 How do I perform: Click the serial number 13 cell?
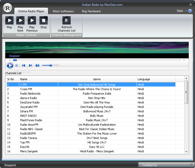[9, 138]
